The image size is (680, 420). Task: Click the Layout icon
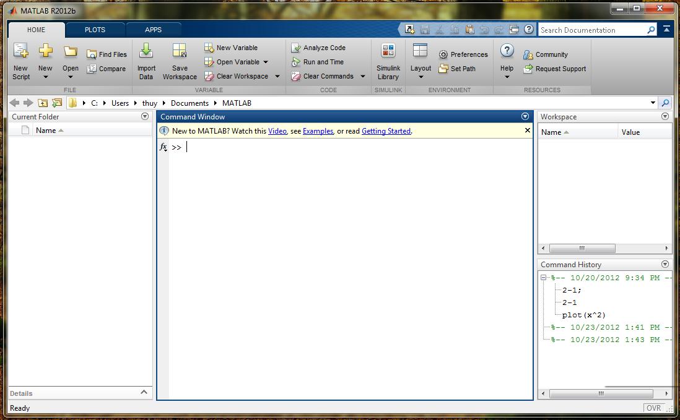pyautogui.click(x=421, y=51)
